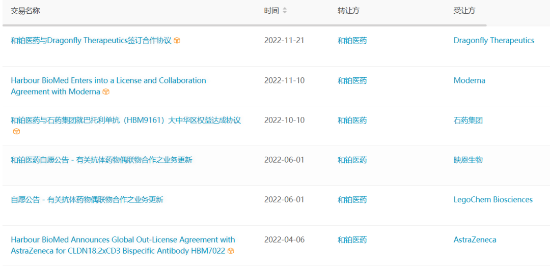Click the 受让方 column header
The image size is (550, 268).
pyautogui.click(x=464, y=11)
